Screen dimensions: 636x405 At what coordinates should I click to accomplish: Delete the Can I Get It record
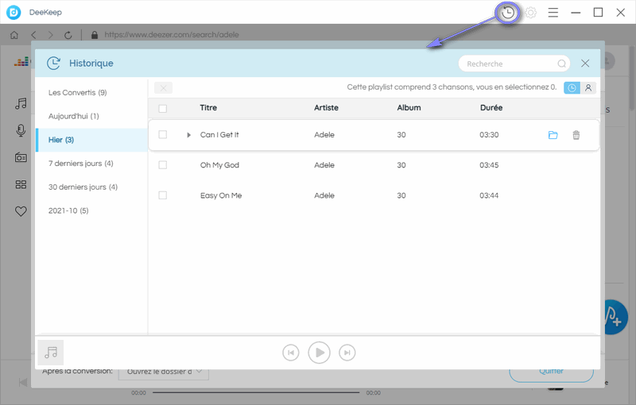click(576, 135)
